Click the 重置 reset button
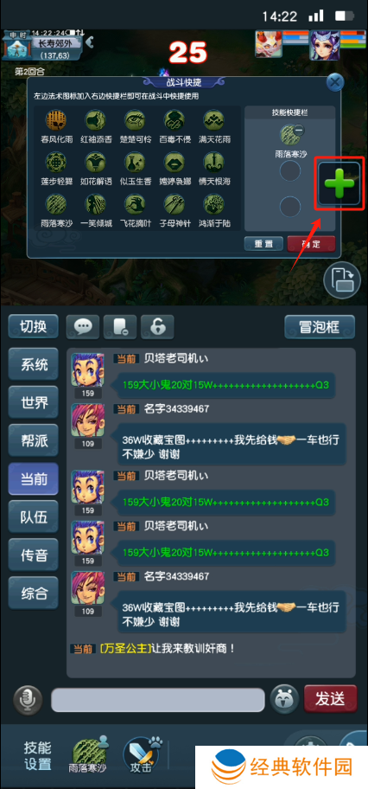Image resolution: width=368 pixels, height=789 pixels. tap(263, 244)
